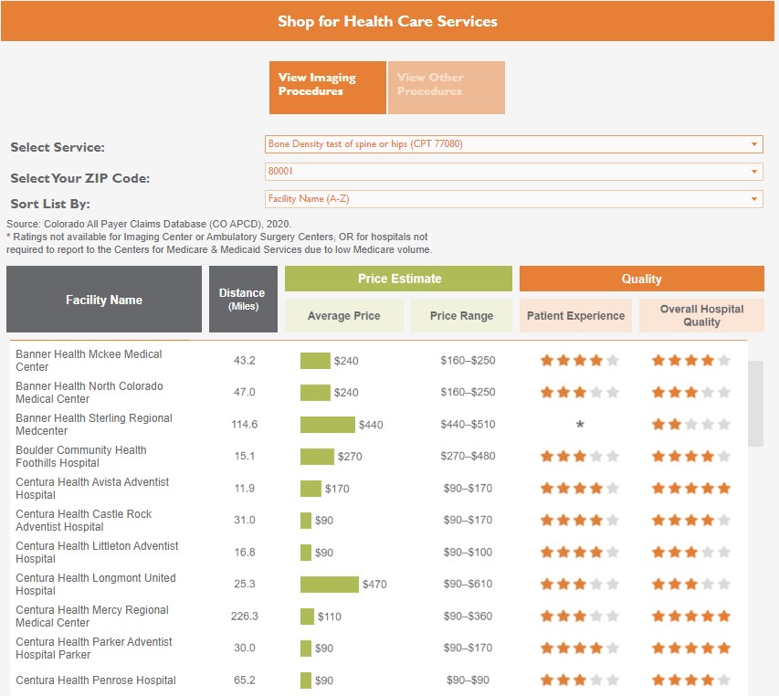The image size is (779, 696).
Task: Click Longmont United patient experience stars
Action: (580, 585)
